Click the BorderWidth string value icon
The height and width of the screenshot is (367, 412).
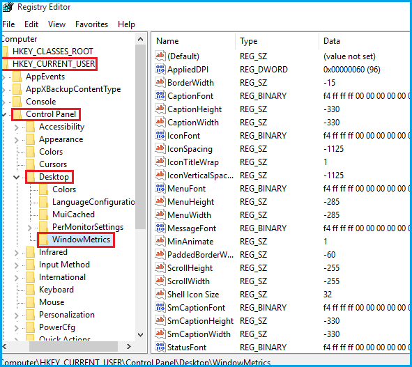pos(160,82)
